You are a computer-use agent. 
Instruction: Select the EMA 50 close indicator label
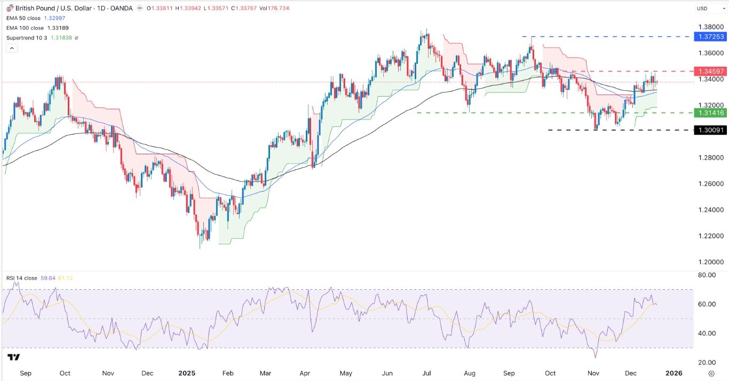click(27, 18)
